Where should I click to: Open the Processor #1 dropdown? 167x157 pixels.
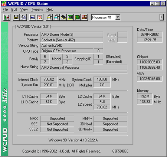118,17
